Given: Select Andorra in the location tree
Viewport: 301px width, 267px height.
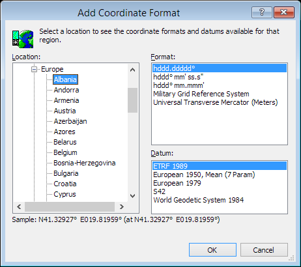Looking at the screenshot, I should point(66,90).
